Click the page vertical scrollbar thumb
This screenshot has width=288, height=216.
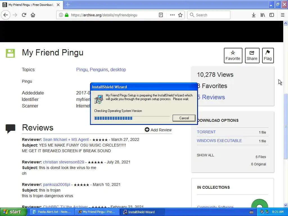coord(286,126)
